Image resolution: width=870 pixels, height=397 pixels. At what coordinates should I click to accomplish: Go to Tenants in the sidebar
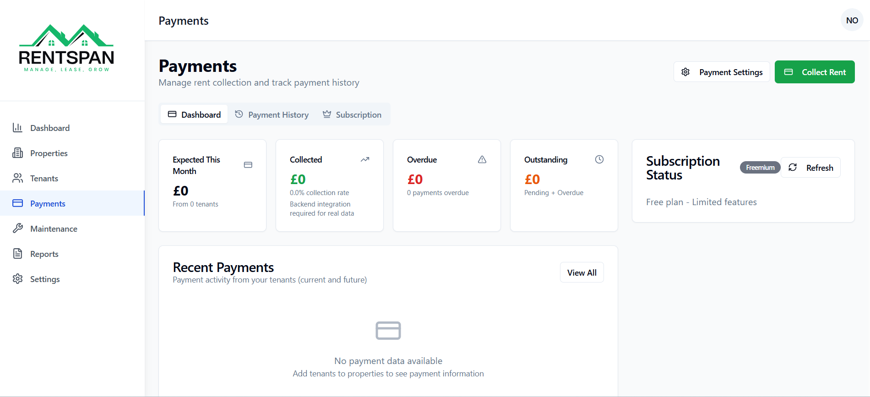point(44,178)
